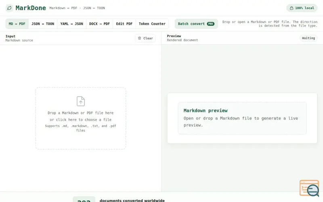Click the lock icon in 100% local badge
Image resolution: width=323 pixels, height=202 pixels.
(292, 8)
